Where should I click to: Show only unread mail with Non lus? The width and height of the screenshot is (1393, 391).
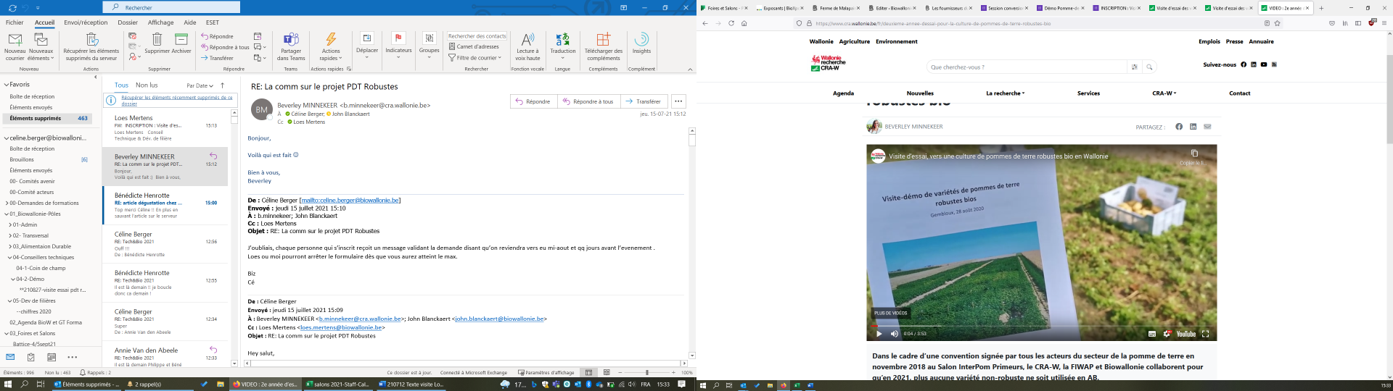147,85
